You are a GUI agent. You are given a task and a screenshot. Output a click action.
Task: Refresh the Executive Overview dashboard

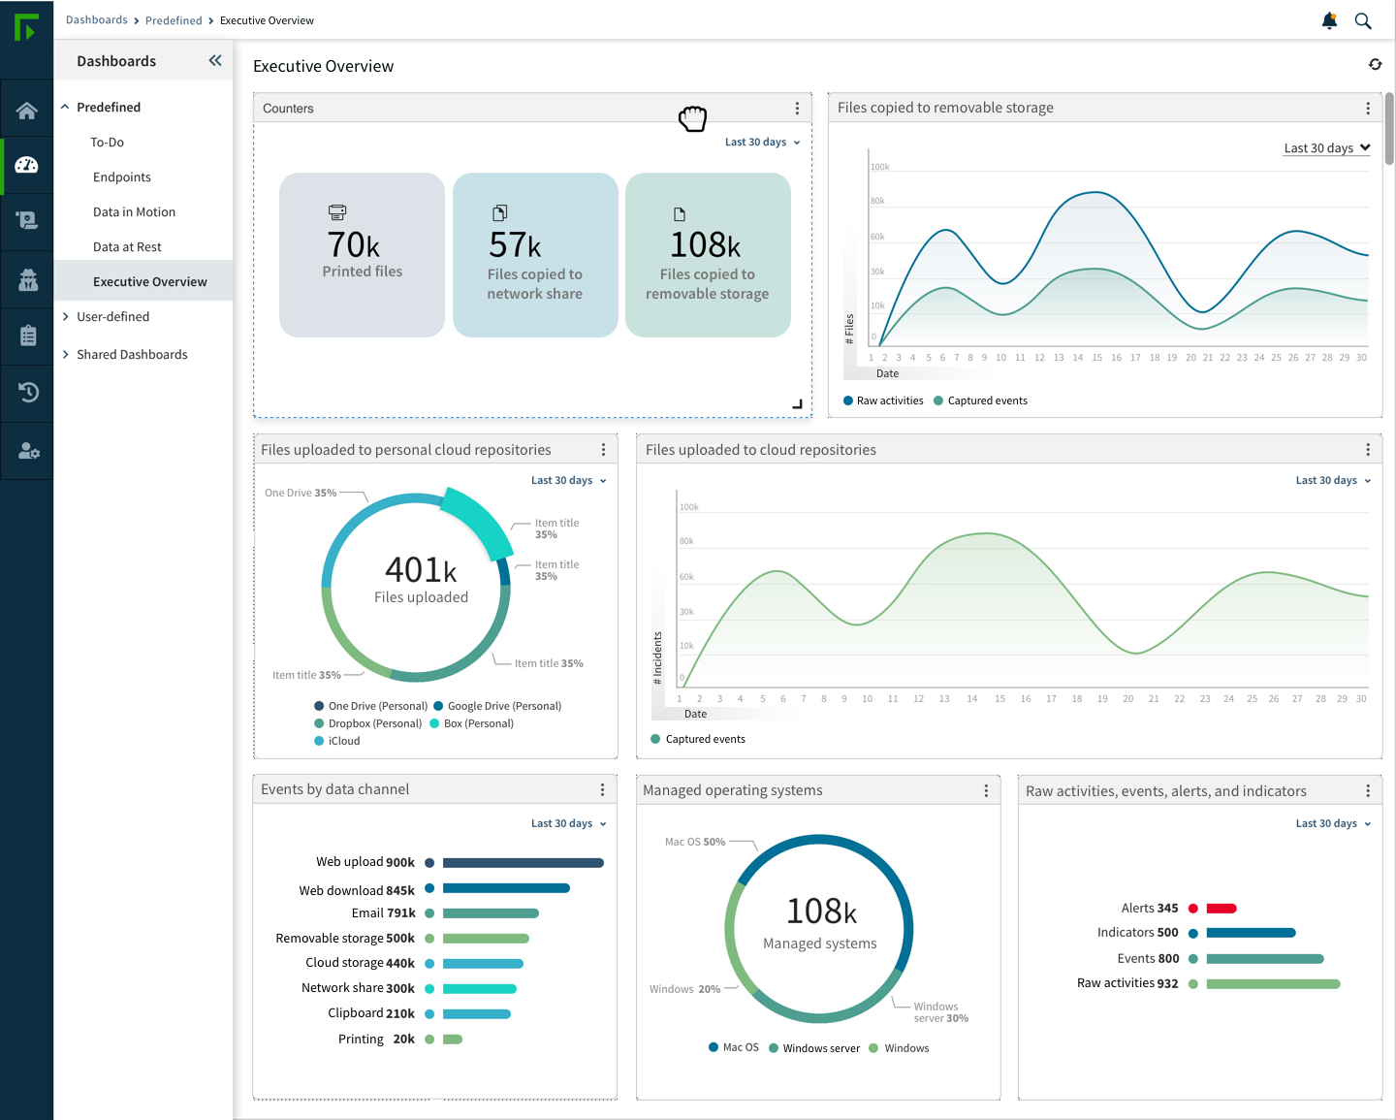pyautogui.click(x=1375, y=64)
